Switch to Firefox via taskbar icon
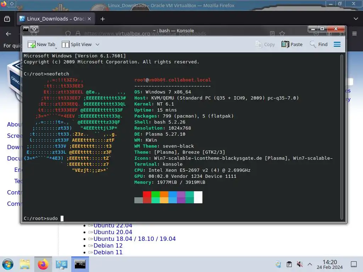363x272 pixels. pyautogui.click(x=43, y=264)
